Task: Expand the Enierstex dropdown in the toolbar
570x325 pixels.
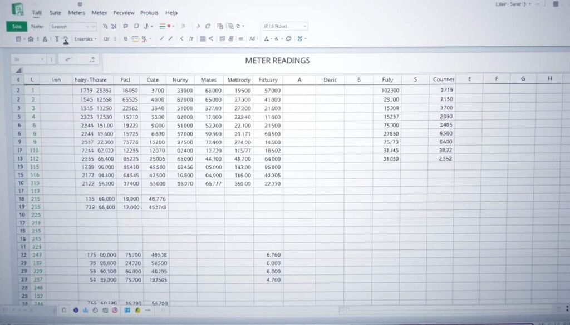Action: click(x=86, y=39)
